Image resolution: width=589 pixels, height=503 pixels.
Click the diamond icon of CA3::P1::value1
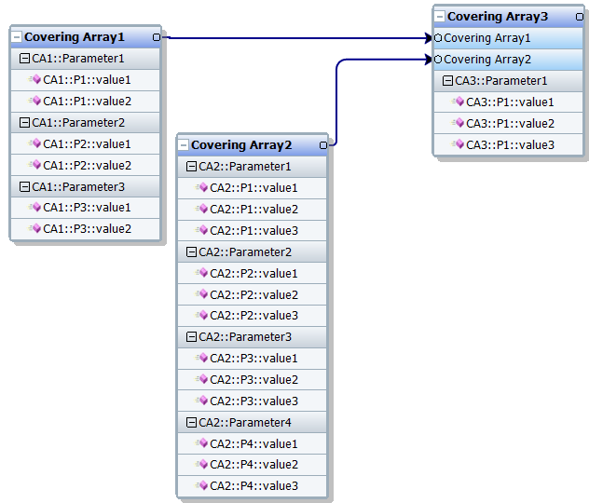(x=459, y=102)
